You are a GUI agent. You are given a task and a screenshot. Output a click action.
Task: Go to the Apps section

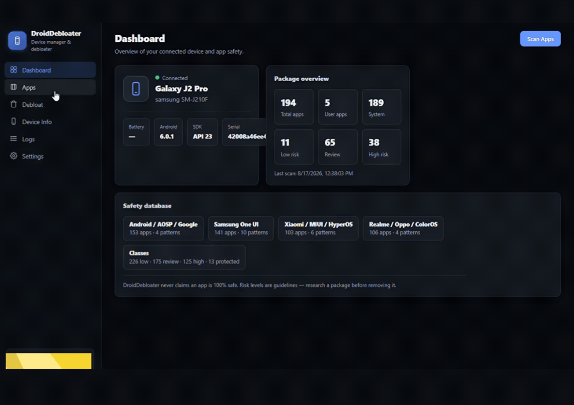click(50, 87)
